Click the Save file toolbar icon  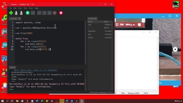point(21,13)
